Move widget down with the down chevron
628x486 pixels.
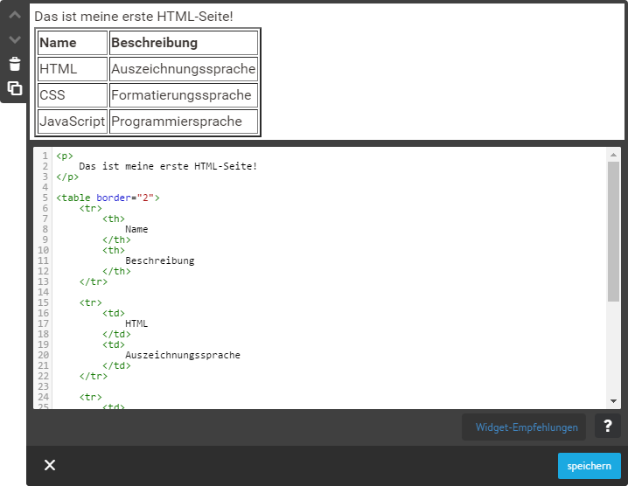pyautogui.click(x=14, y=39)
